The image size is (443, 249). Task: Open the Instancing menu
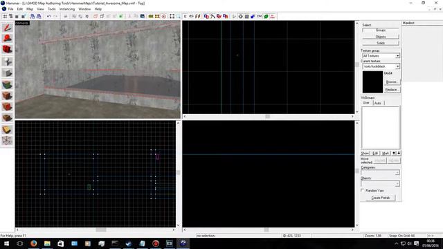pos(67,9)
